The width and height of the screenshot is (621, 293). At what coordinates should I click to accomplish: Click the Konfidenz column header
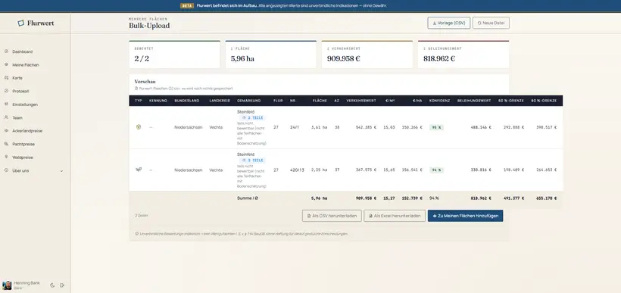(439, 101)
